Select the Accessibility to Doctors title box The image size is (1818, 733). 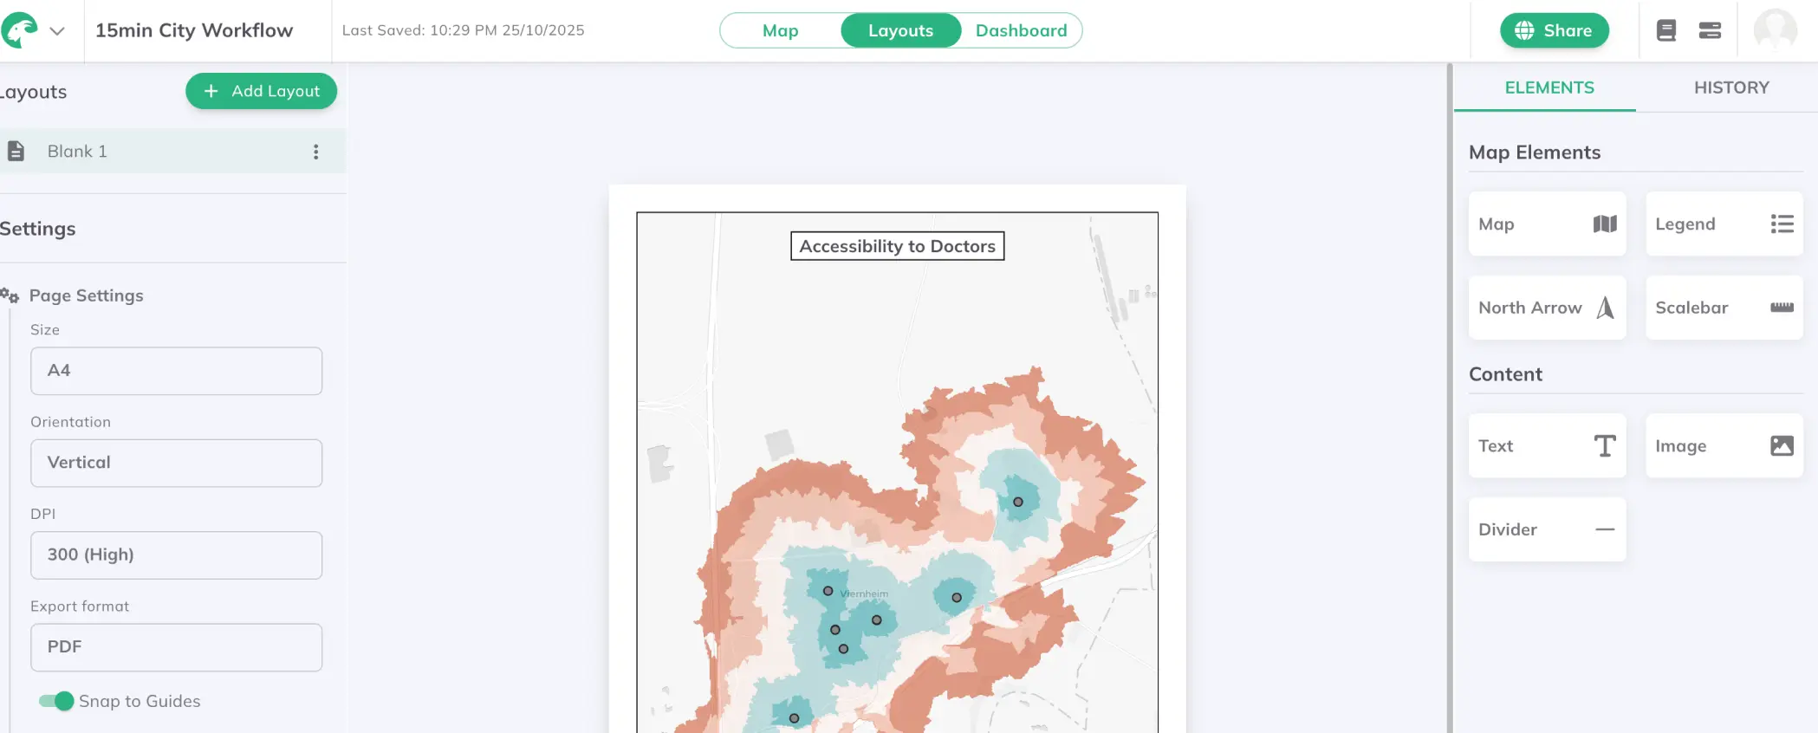897,246
